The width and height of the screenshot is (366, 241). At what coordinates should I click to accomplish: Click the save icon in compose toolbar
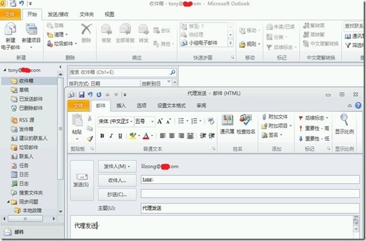pyautogui.click(x=82, y=95)
